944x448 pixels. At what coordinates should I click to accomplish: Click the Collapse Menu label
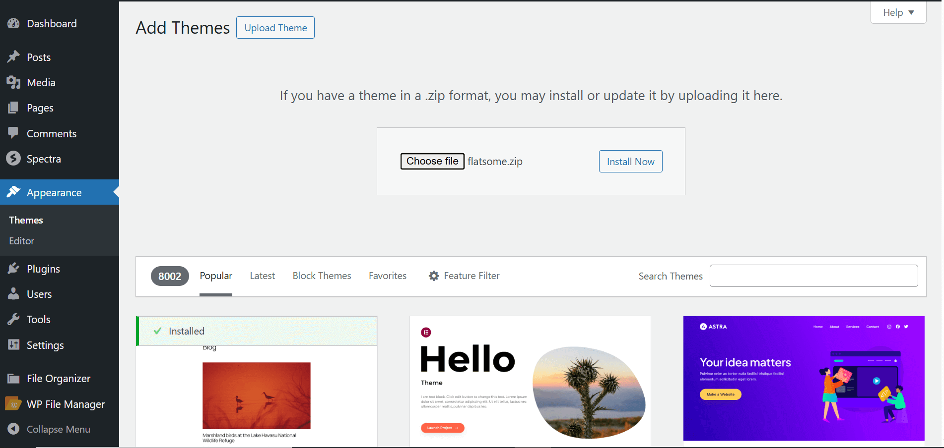click(59, 429)
